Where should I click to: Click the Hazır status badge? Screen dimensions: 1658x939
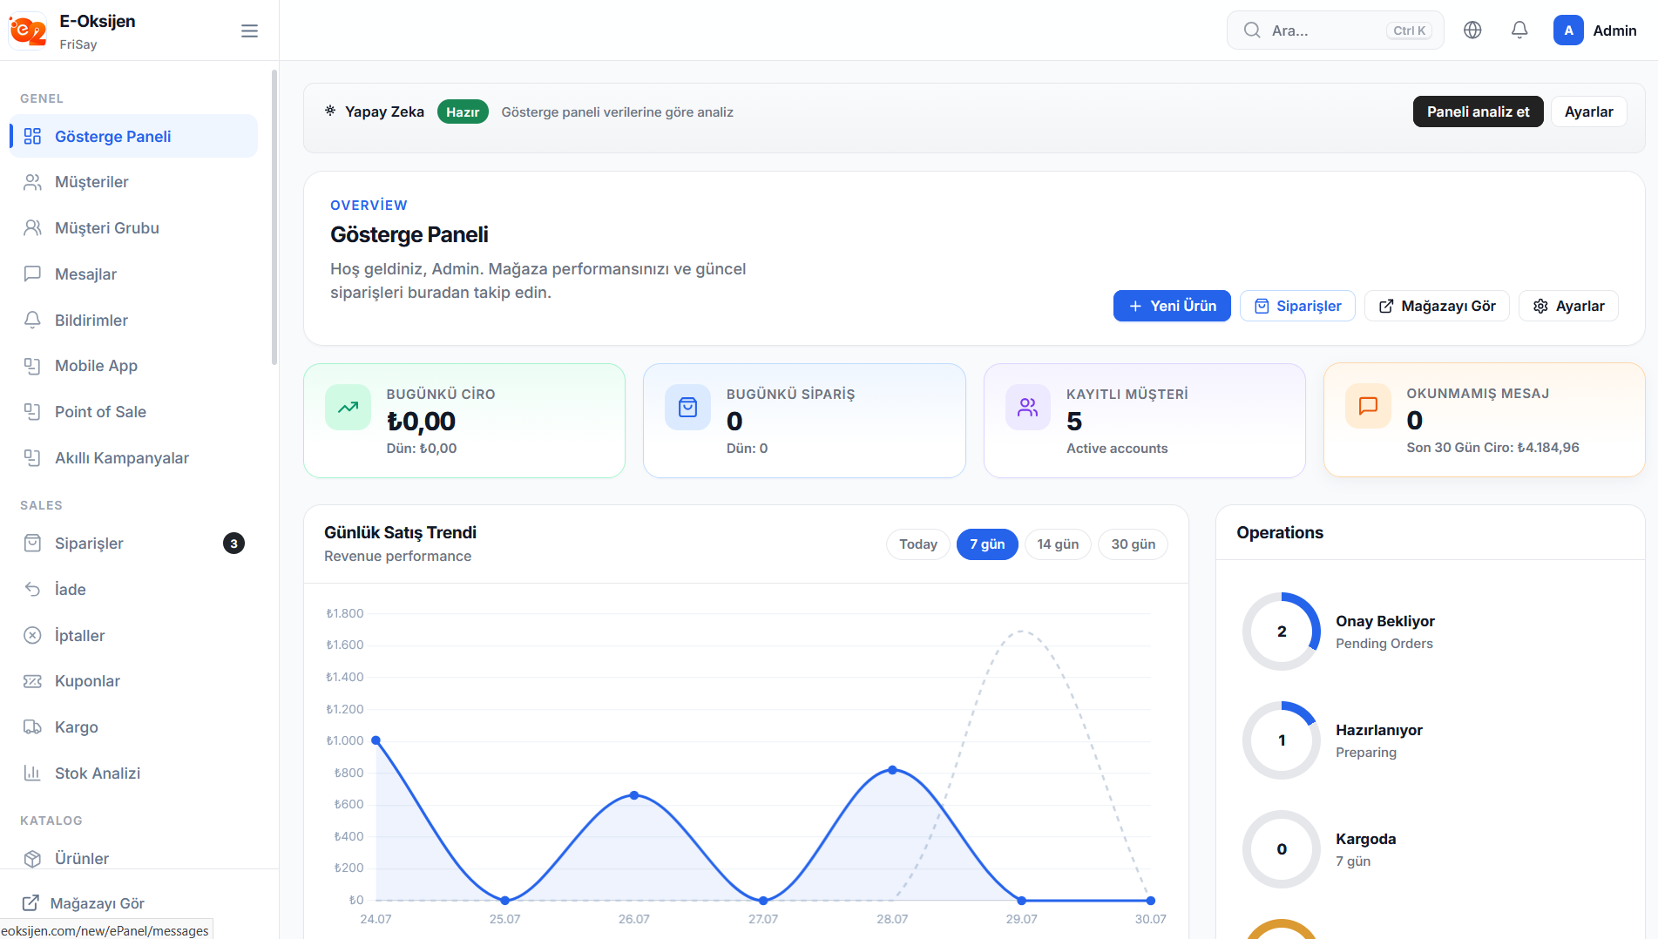463,111
